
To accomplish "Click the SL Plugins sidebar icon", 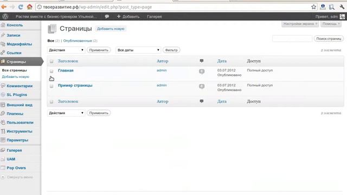I will click(x=3, y=95).
